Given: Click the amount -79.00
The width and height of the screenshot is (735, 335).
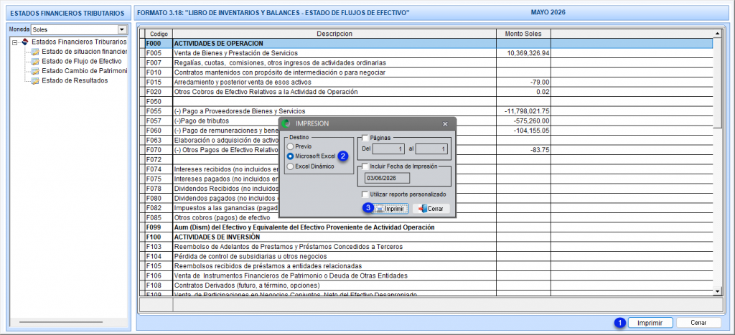Looking at the screenshot, I should 540,82.
